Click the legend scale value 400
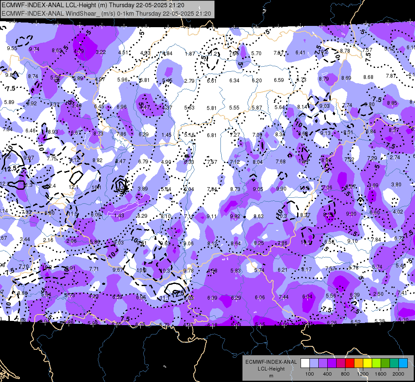 click(x=327, y=374)
